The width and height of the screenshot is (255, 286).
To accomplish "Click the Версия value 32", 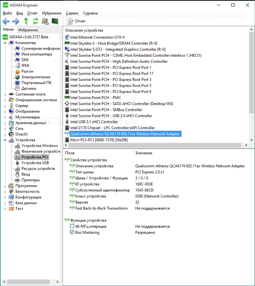I will pyautogui.click(x=137, y=202).
